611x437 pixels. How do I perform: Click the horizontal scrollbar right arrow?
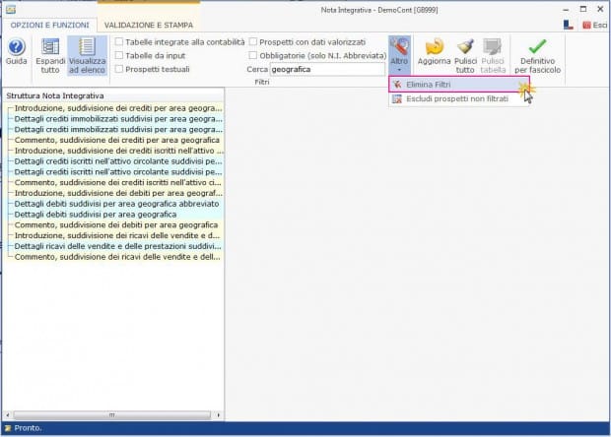pos(218,415)
